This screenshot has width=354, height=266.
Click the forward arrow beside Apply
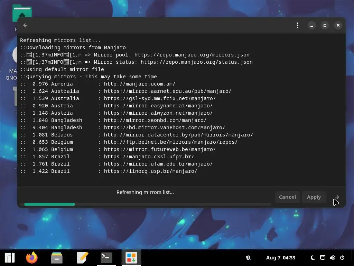(337, 197)
